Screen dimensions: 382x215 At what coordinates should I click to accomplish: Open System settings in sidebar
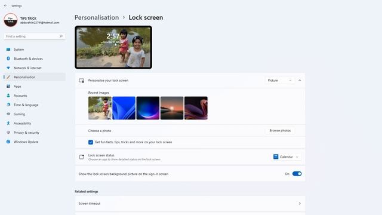(x=35, y=49)
